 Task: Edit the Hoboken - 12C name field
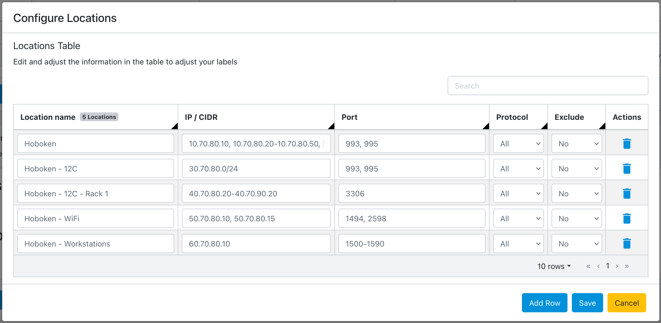point(96,169)
